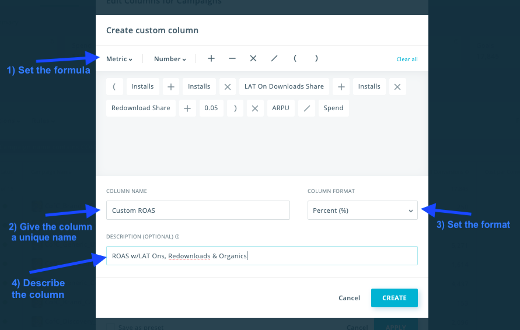Insert a multiplication operator from the toolbar
Image resolution: width=520 pixels, height=330 pixels.
click(x=253, y=59)
